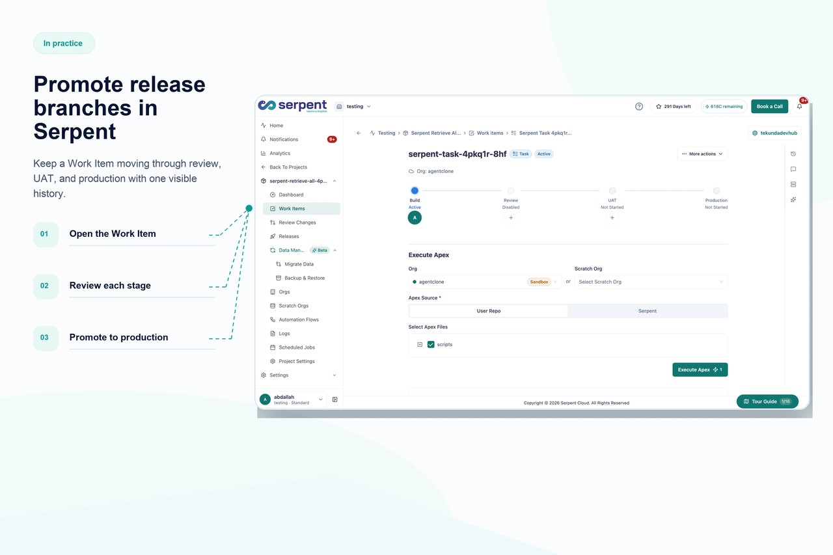Click the 616C remaining credits pill
Image resolution: width=833 pixels, height=555 pixels.
click(x=724, y=107)
